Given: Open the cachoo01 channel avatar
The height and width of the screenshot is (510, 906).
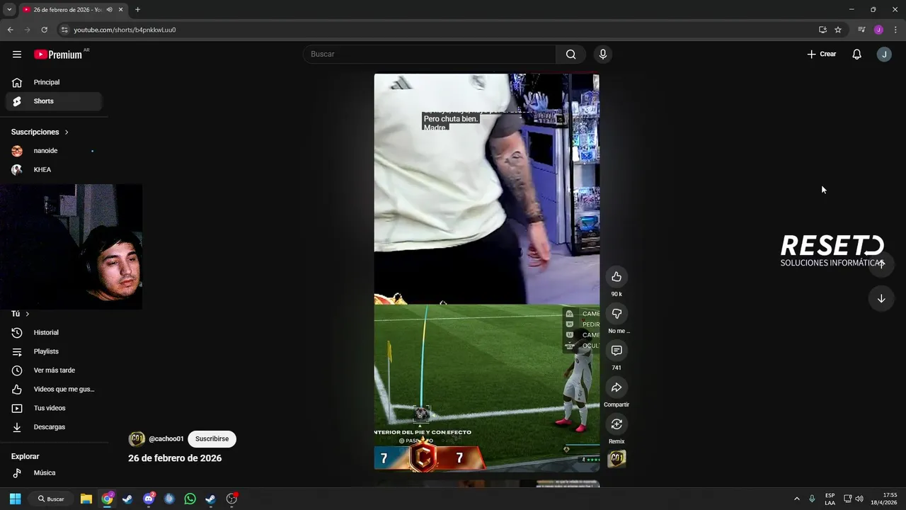Looking at the screenshot, I should [x=137, y=439].
